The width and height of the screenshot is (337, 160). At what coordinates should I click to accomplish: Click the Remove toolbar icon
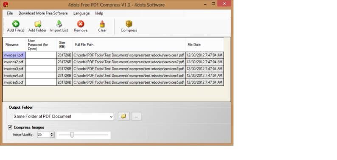[x=81, y=24]
